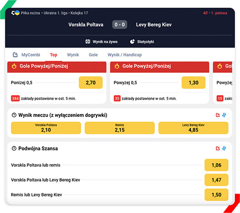Click the Levy Bereg Kiev team name in the header
Viewport: 240px width, 213px height.
coord(154,24)
